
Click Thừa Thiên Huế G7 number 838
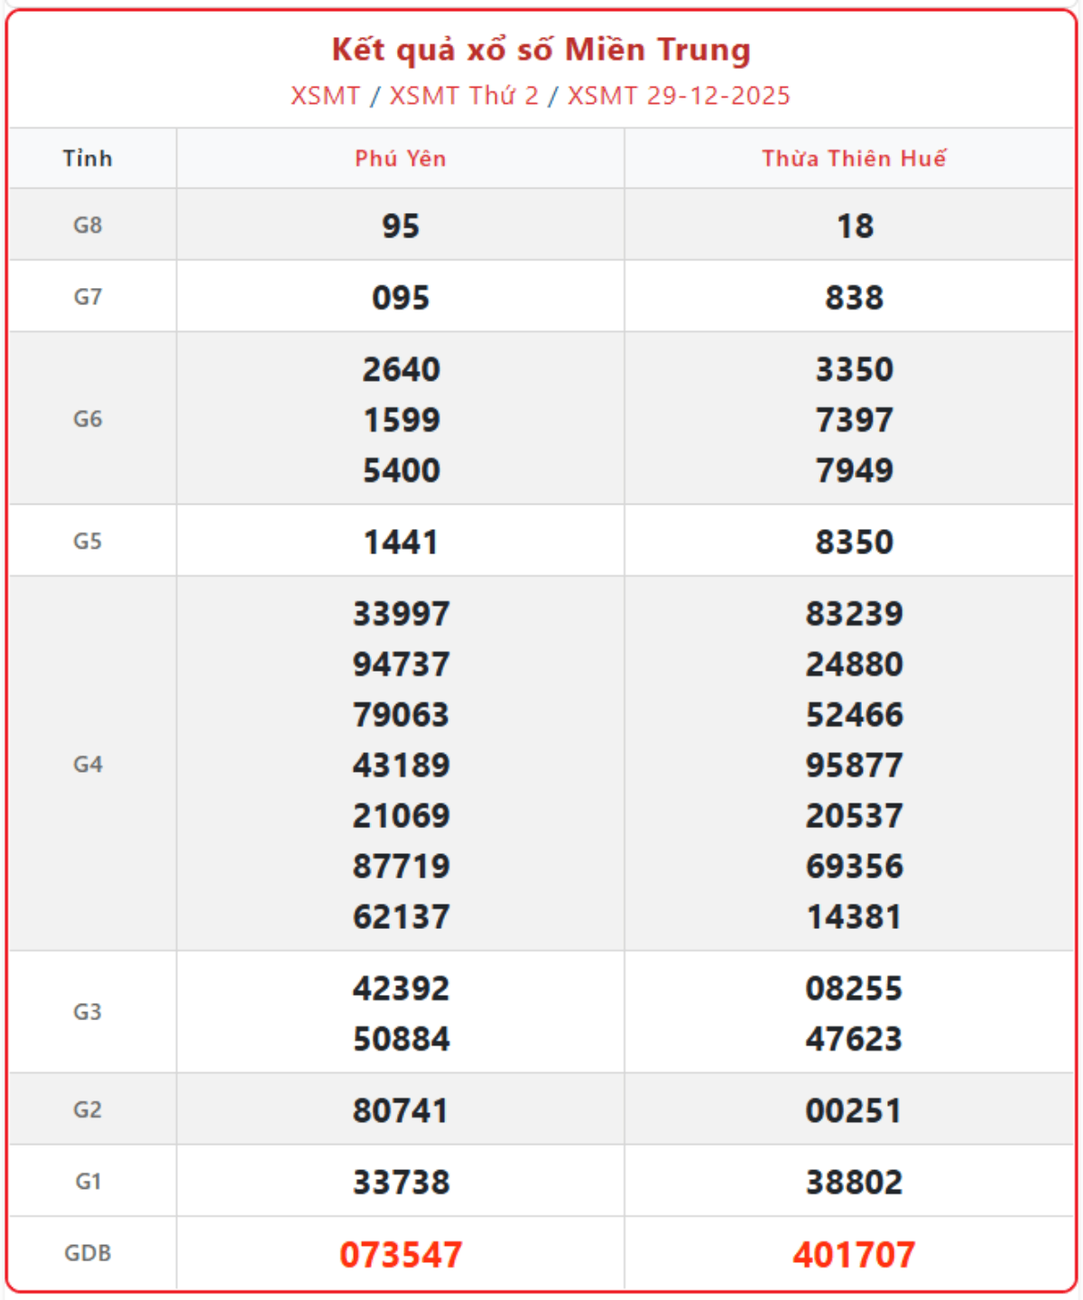coord(854,298)
